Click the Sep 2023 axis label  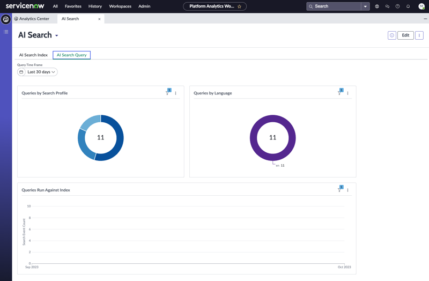32,267
